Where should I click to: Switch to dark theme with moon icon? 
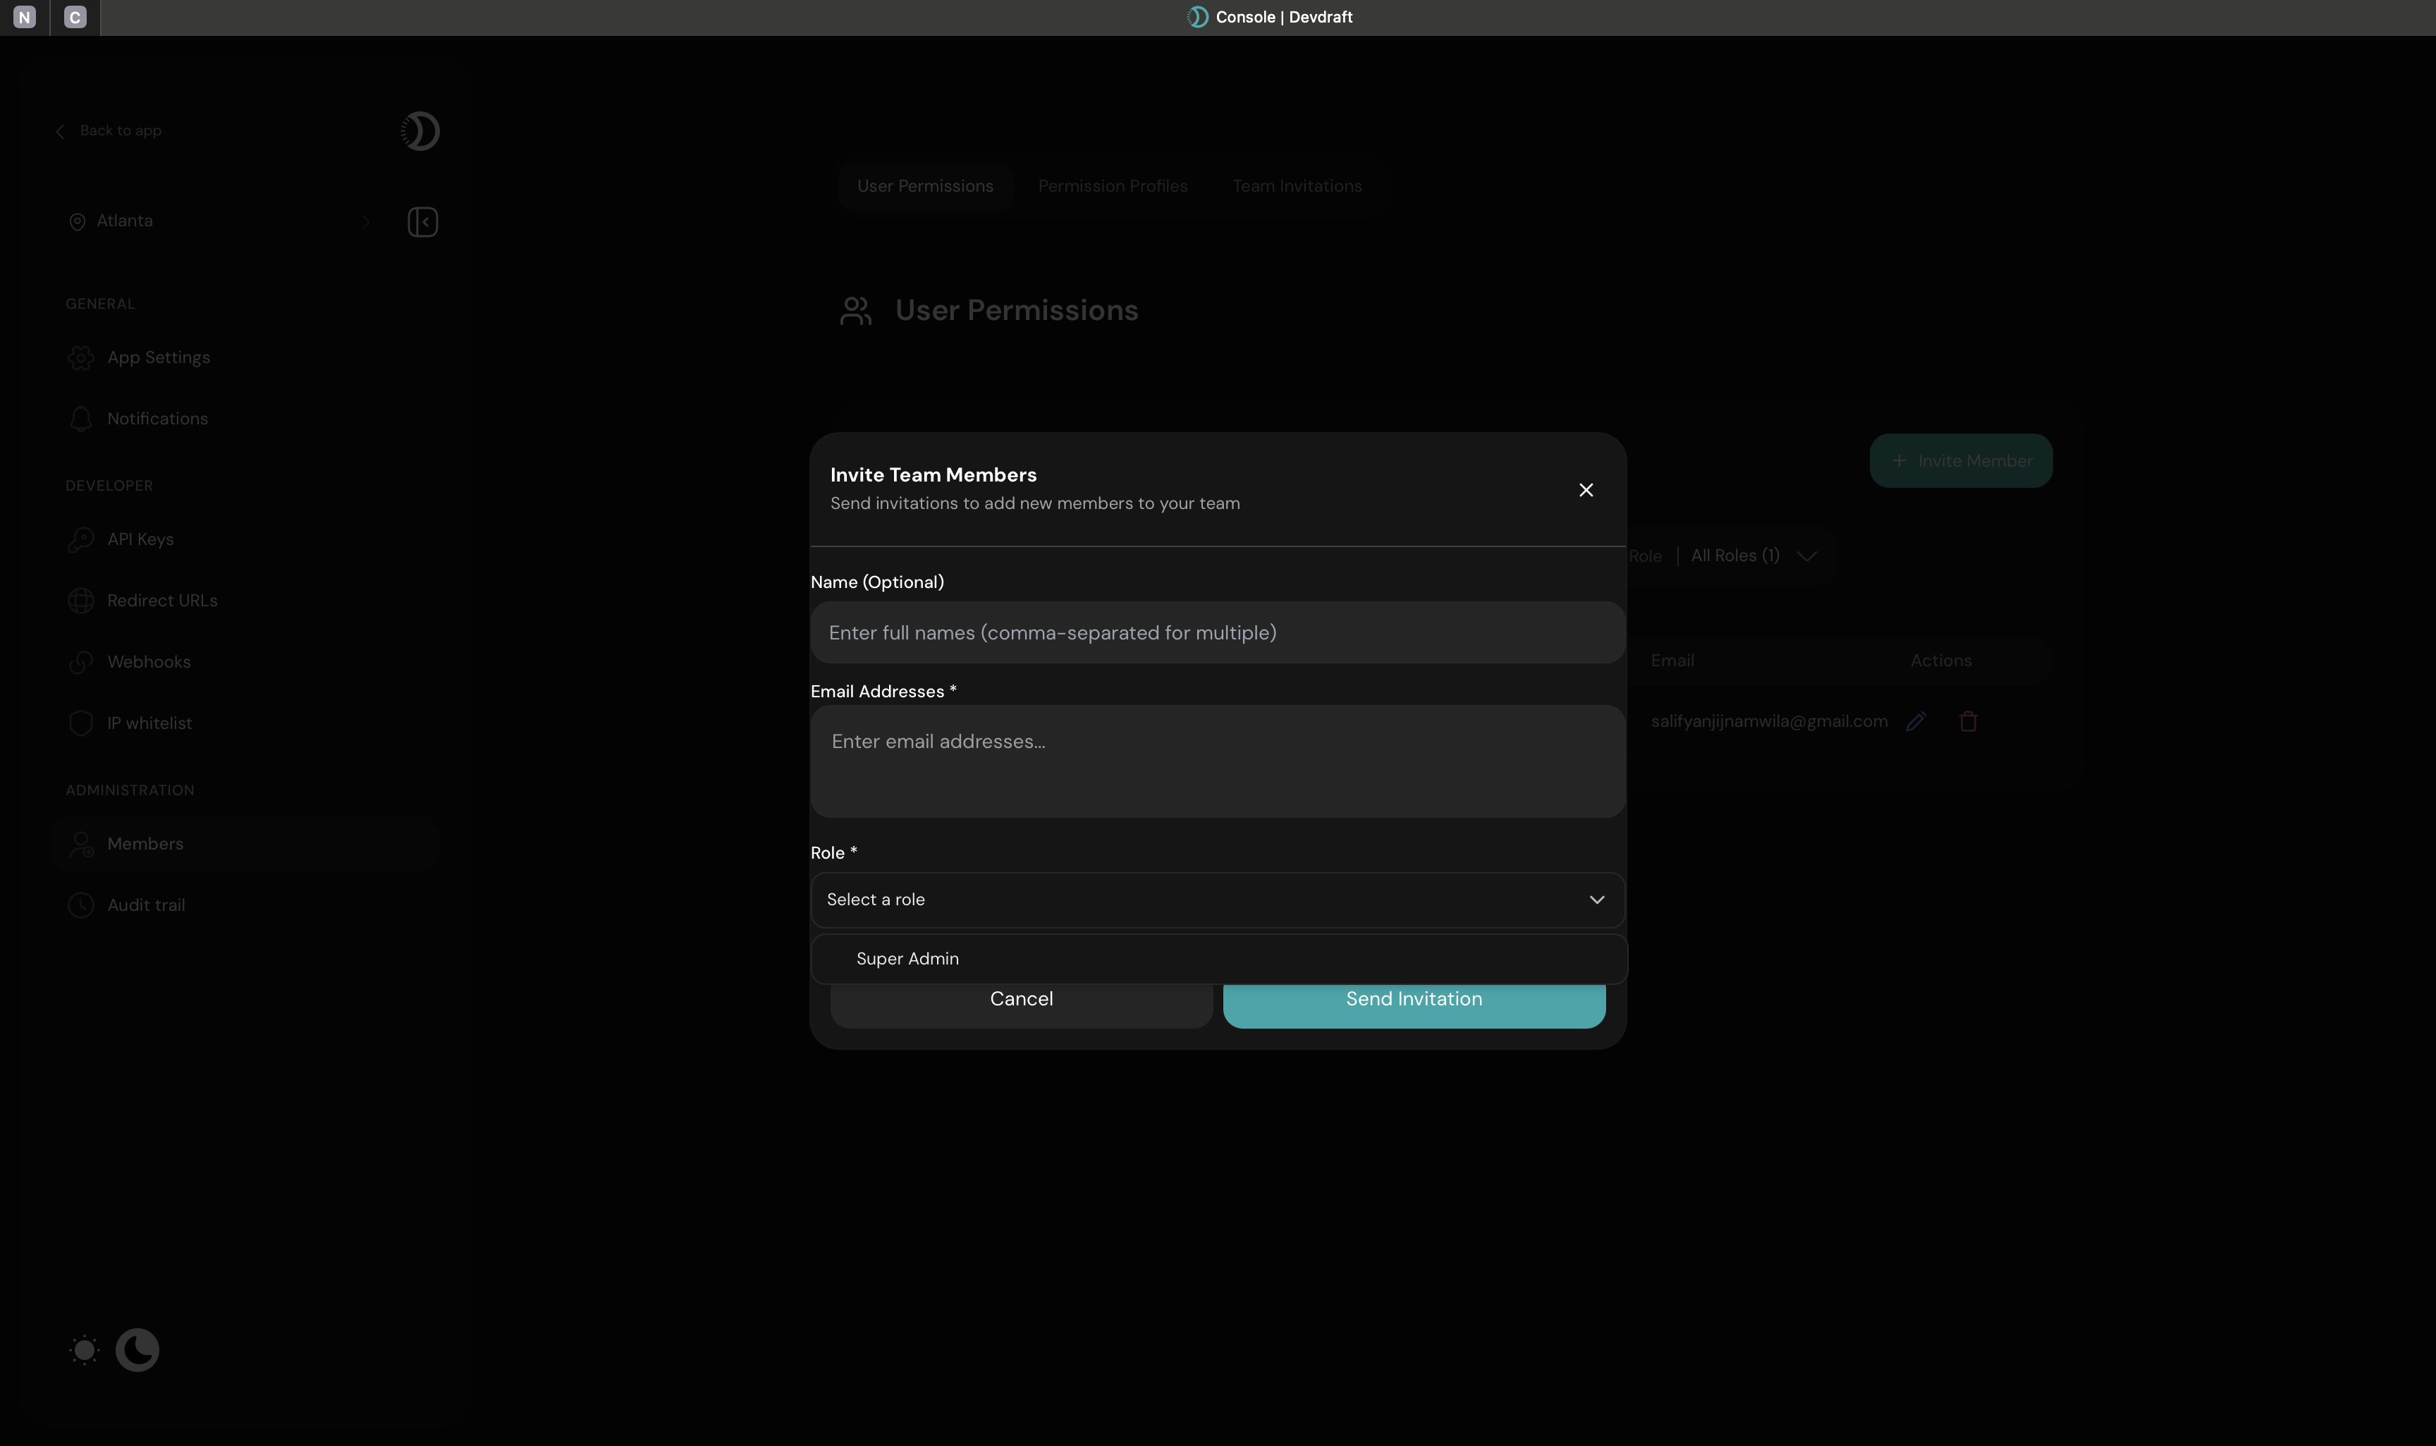136,1349
